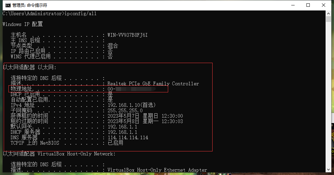Minimize the command prompt window
The width and height of the screenshot is (334, 175).
[293, 5]
